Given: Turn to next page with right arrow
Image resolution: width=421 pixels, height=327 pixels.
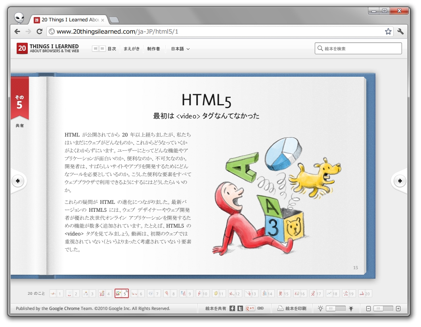Looking at the screenshot, I should (x=399, y=181).
